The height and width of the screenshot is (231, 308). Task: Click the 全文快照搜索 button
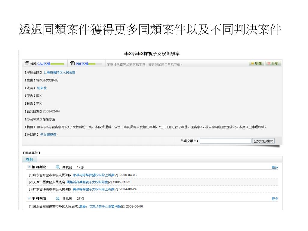[263, 141]
